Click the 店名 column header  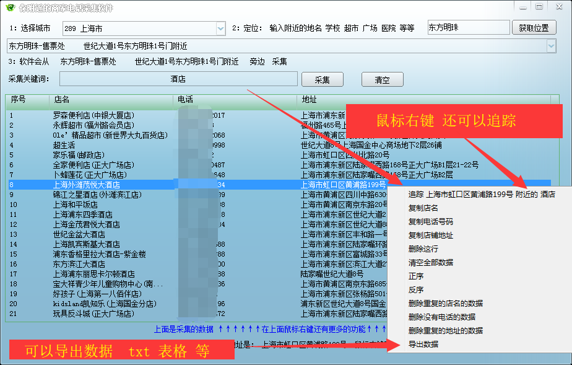pyautogui.click(x=62, y=99)
